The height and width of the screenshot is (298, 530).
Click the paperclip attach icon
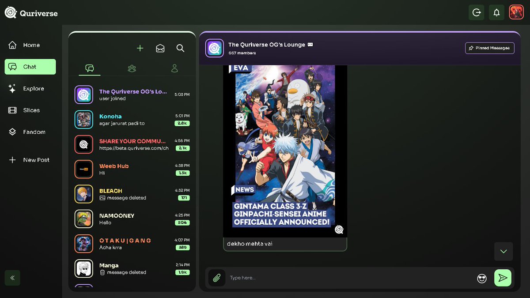(217, 278)
